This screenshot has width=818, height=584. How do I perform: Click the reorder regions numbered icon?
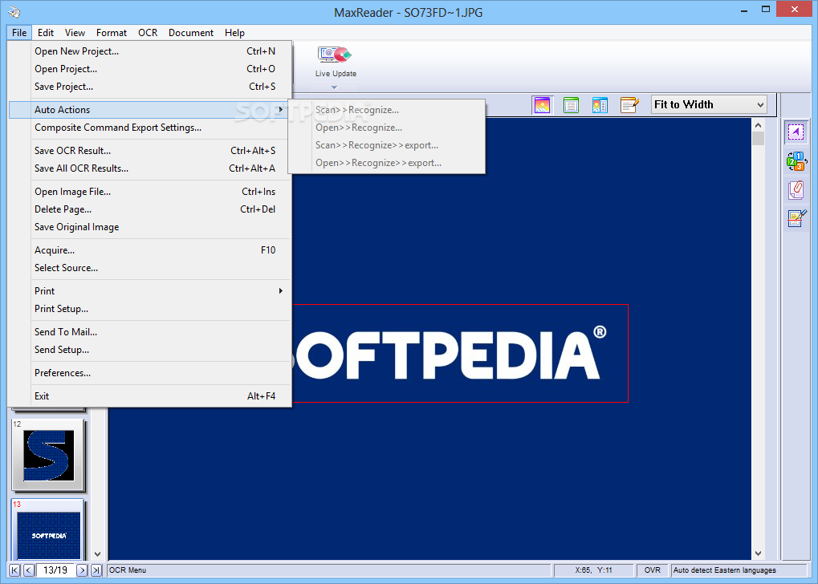click(796, 161)
